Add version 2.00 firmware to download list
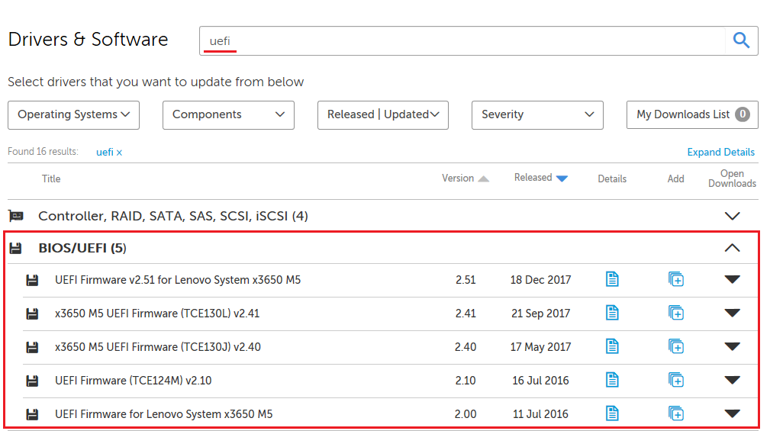 pyautogui.click(x=675, y=413)
